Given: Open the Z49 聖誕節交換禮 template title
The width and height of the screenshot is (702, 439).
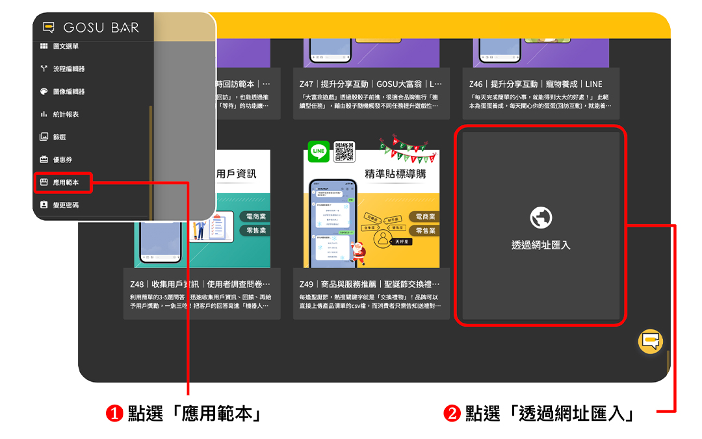Looking at the screenshot, I should (370, 284).
